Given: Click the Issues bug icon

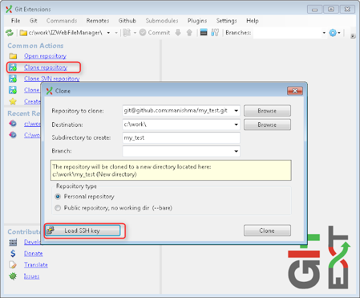Looking at the screenshot, I should coord(13,276).
